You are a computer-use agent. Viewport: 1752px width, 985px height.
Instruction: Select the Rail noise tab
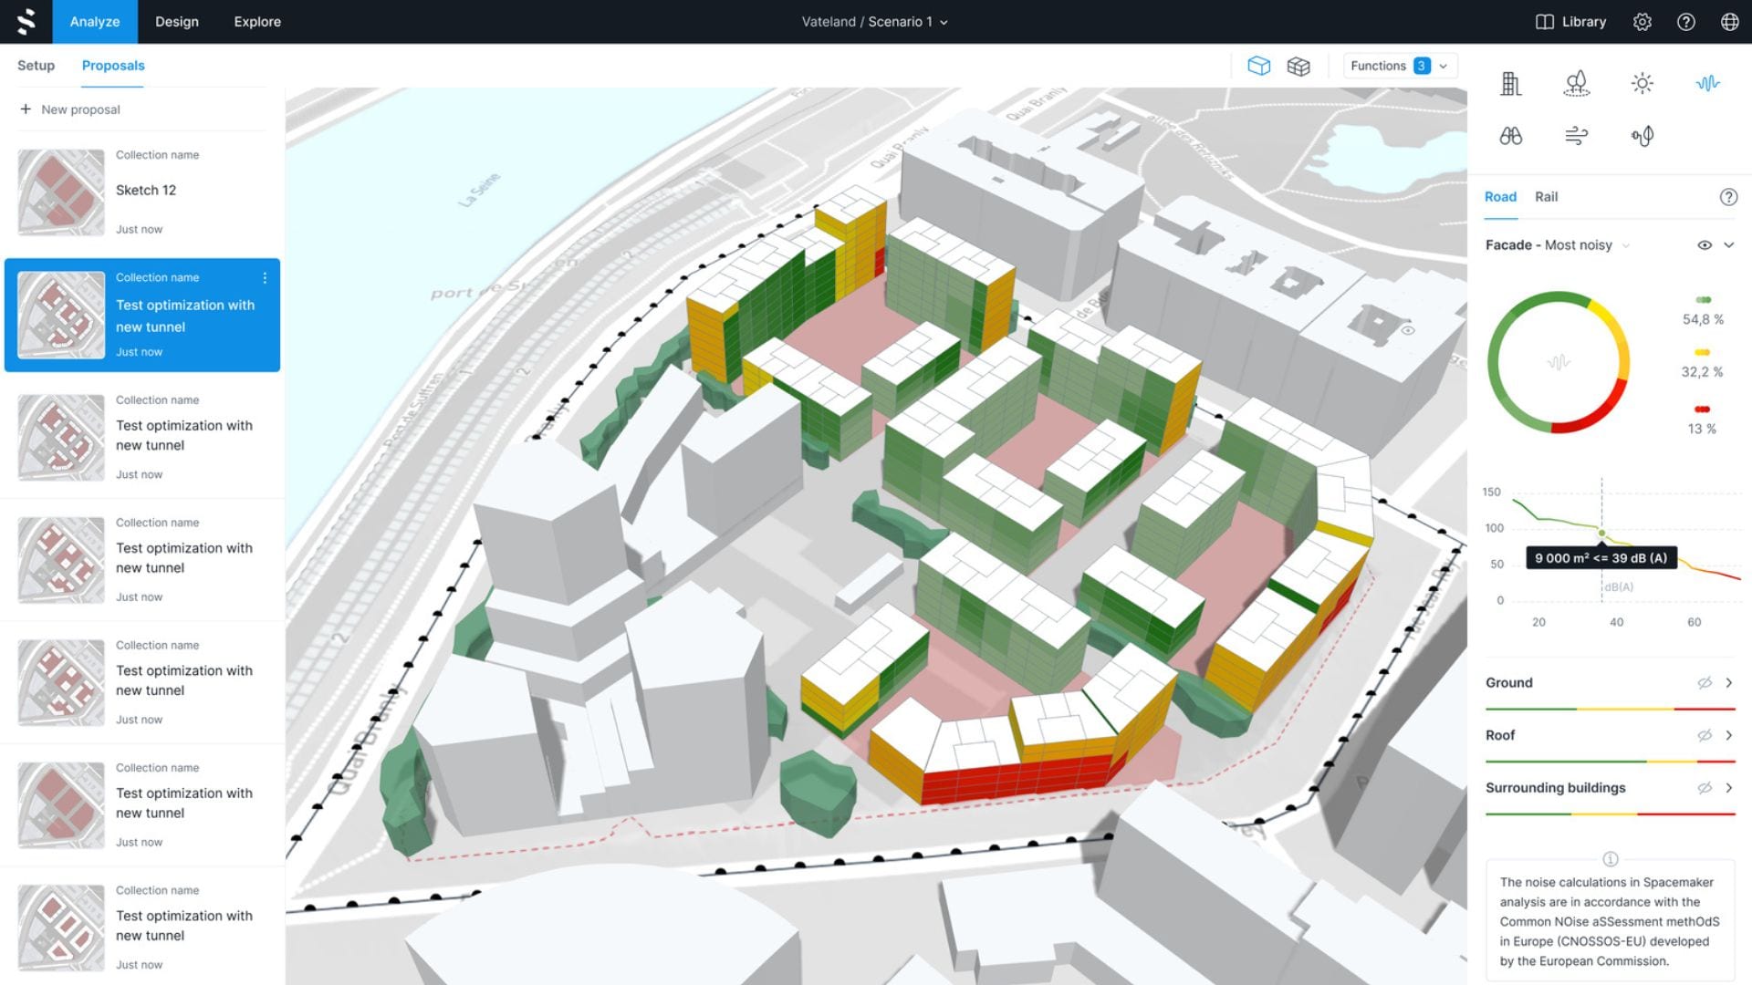(x=1546, y=197)
